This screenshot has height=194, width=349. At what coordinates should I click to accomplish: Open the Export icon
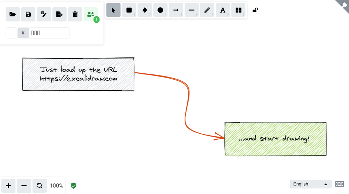tap(59, 14)
